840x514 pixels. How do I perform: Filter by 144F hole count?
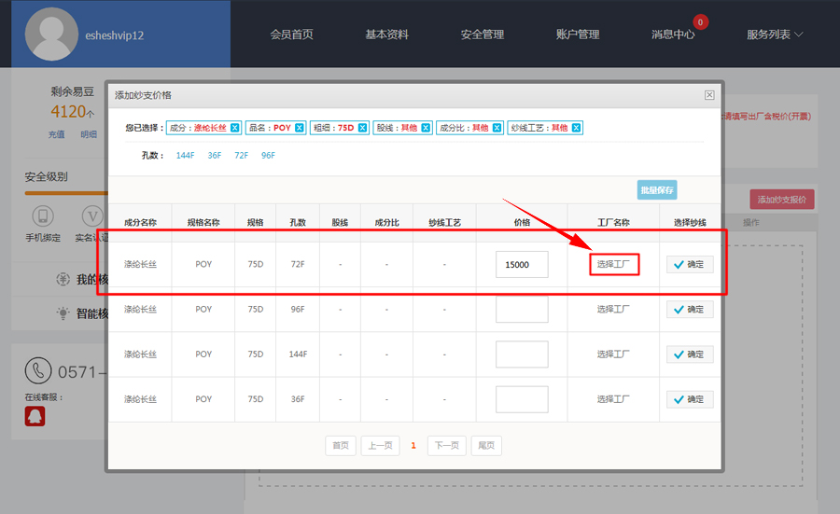pos(186,155)
